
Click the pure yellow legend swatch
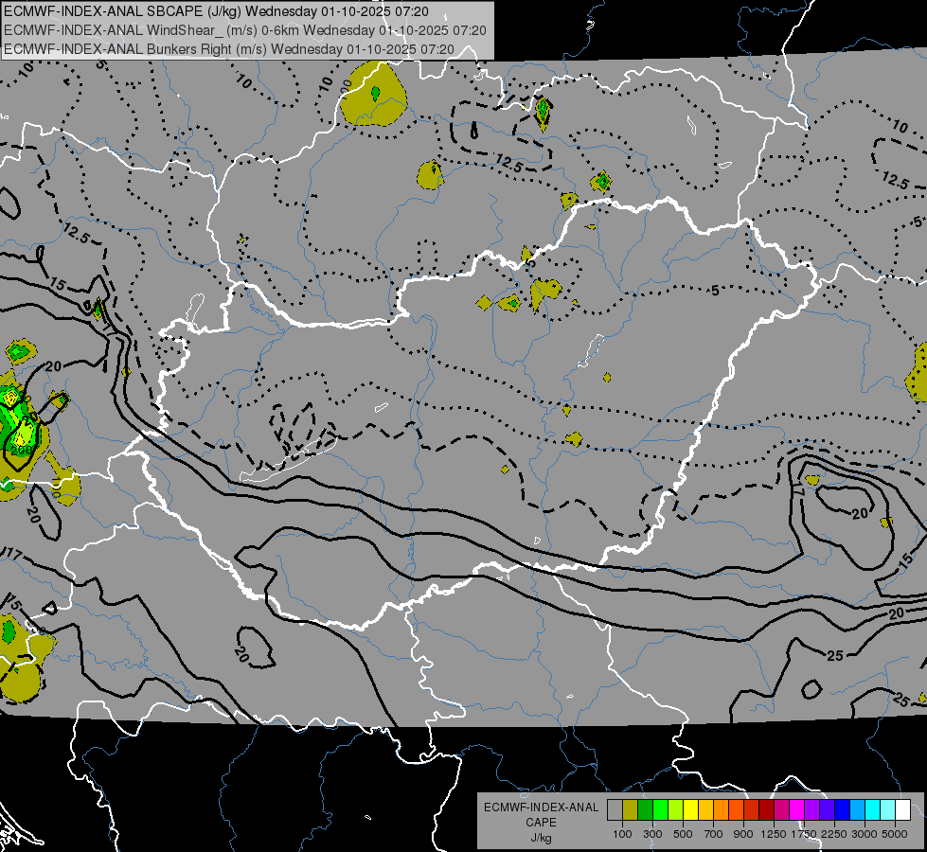[690, 810]
